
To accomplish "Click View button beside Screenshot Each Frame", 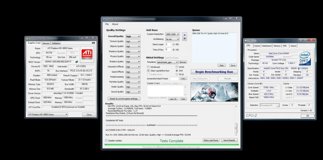I will [x=183, y=79].
